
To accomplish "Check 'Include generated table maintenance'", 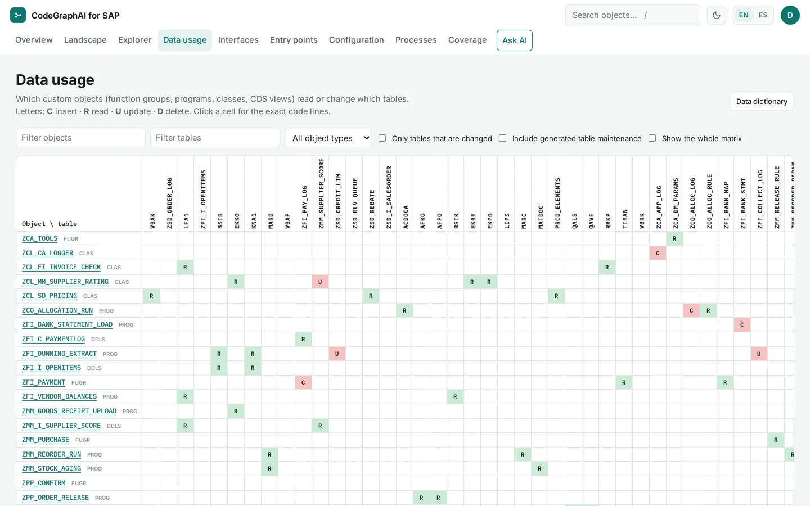I will [x=503, y=138].
